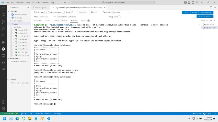This screenshot has width=218, height=122.
Task: Open the Manage gear icon
Action: (3, 109)
